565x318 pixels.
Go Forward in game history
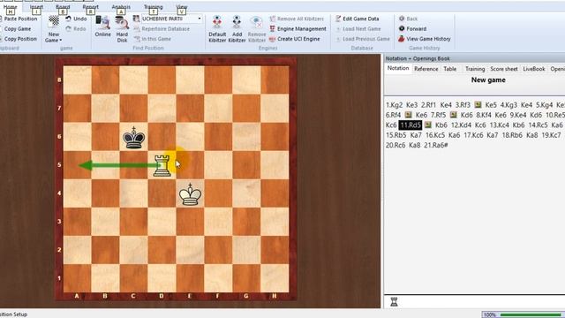412,29
